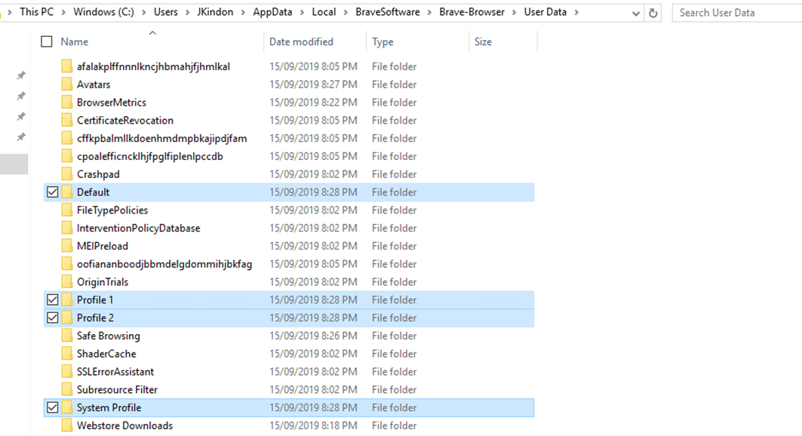Expand the chevron after JKindon in path
Image resolution: width=802 pixels, height=436 pixels.
coord(244,12)
